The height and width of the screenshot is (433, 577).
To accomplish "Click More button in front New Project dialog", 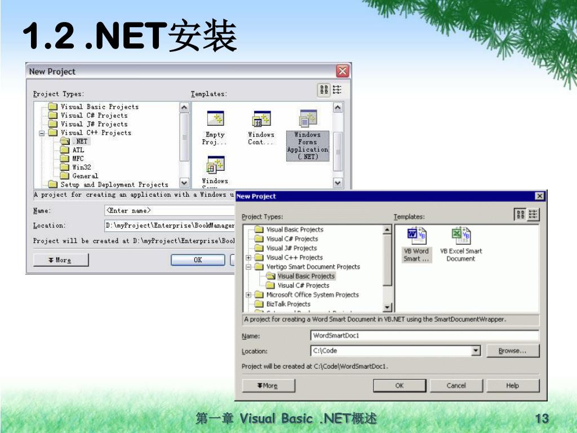I will pyautogui.click(x=268, y=386).
